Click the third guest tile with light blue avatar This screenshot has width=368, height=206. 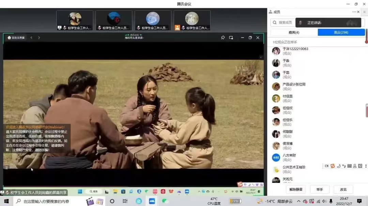coord(153,21)
